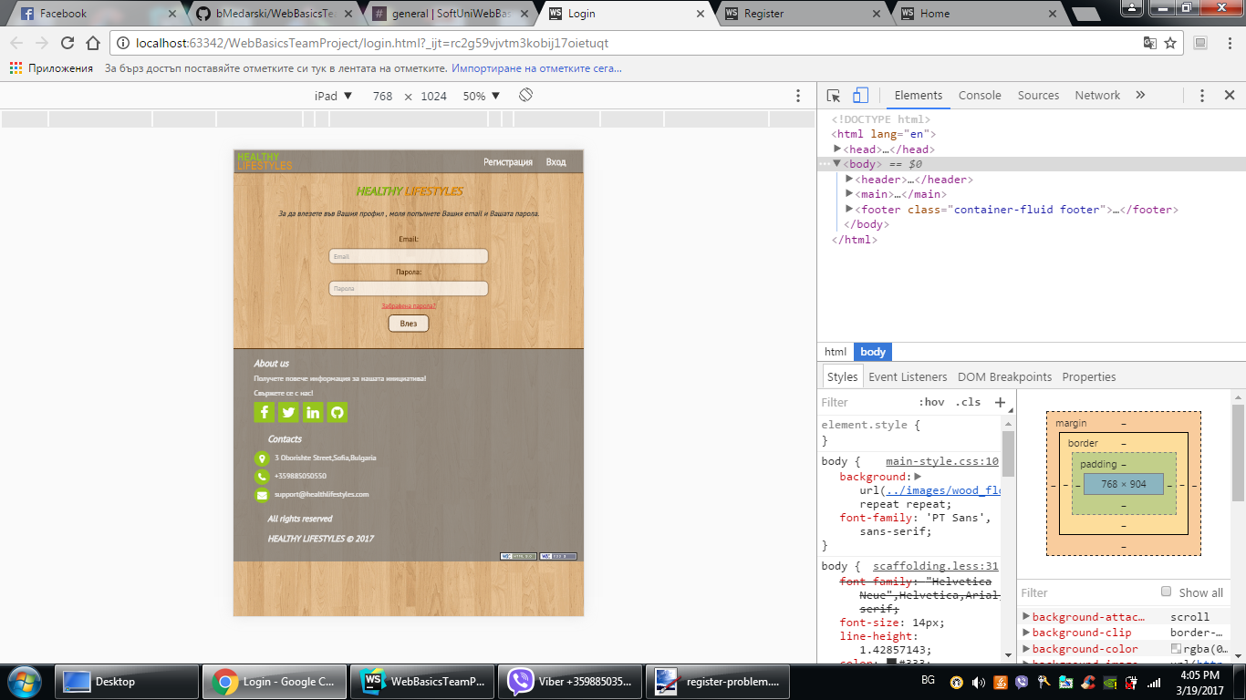The image size is (1246, 700).
Task: Expand the computed background-color property
Action: (1026, 648)
